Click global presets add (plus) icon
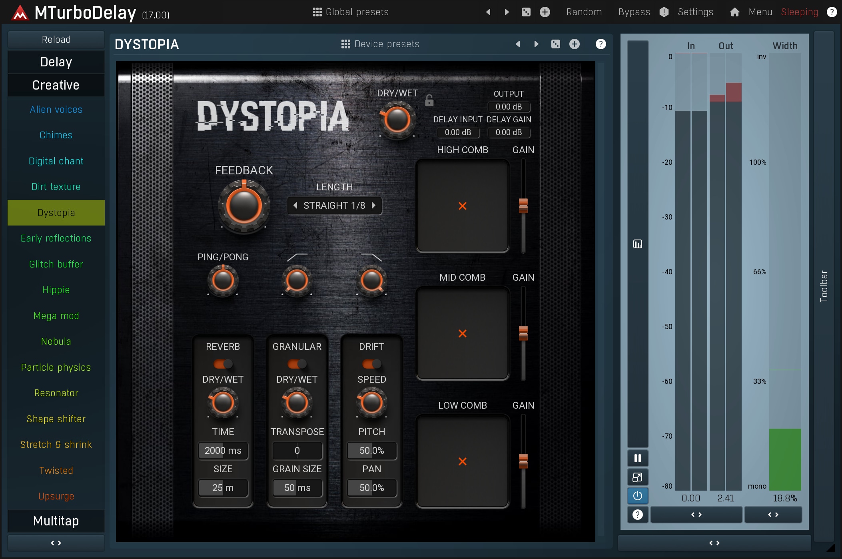The image size is (842, 559). (545, 12)
